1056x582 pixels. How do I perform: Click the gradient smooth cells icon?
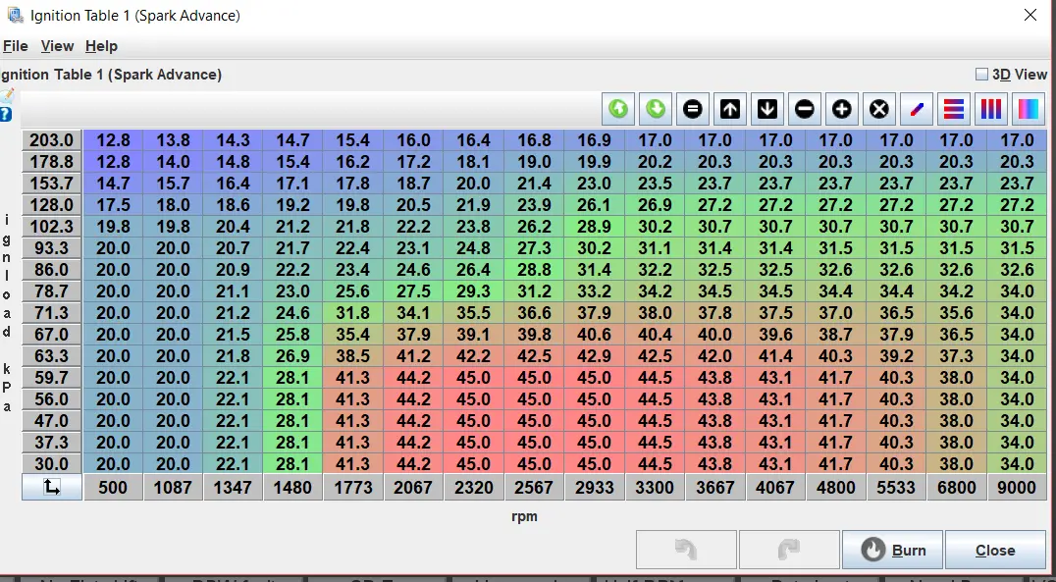pos(1029,109)
